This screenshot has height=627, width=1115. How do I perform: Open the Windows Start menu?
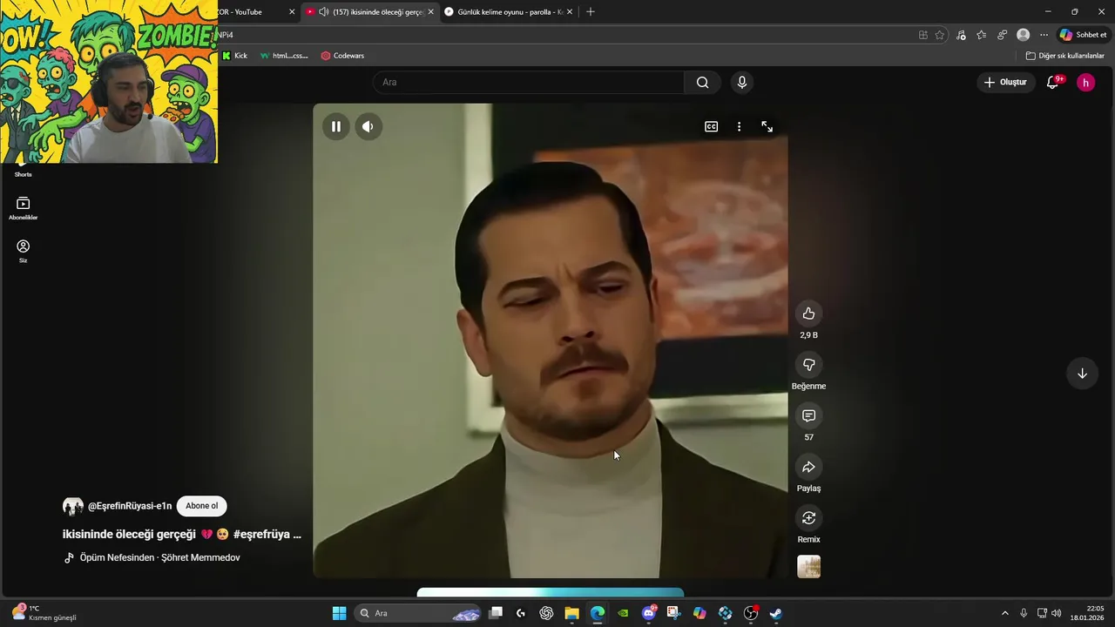point(340,613)
